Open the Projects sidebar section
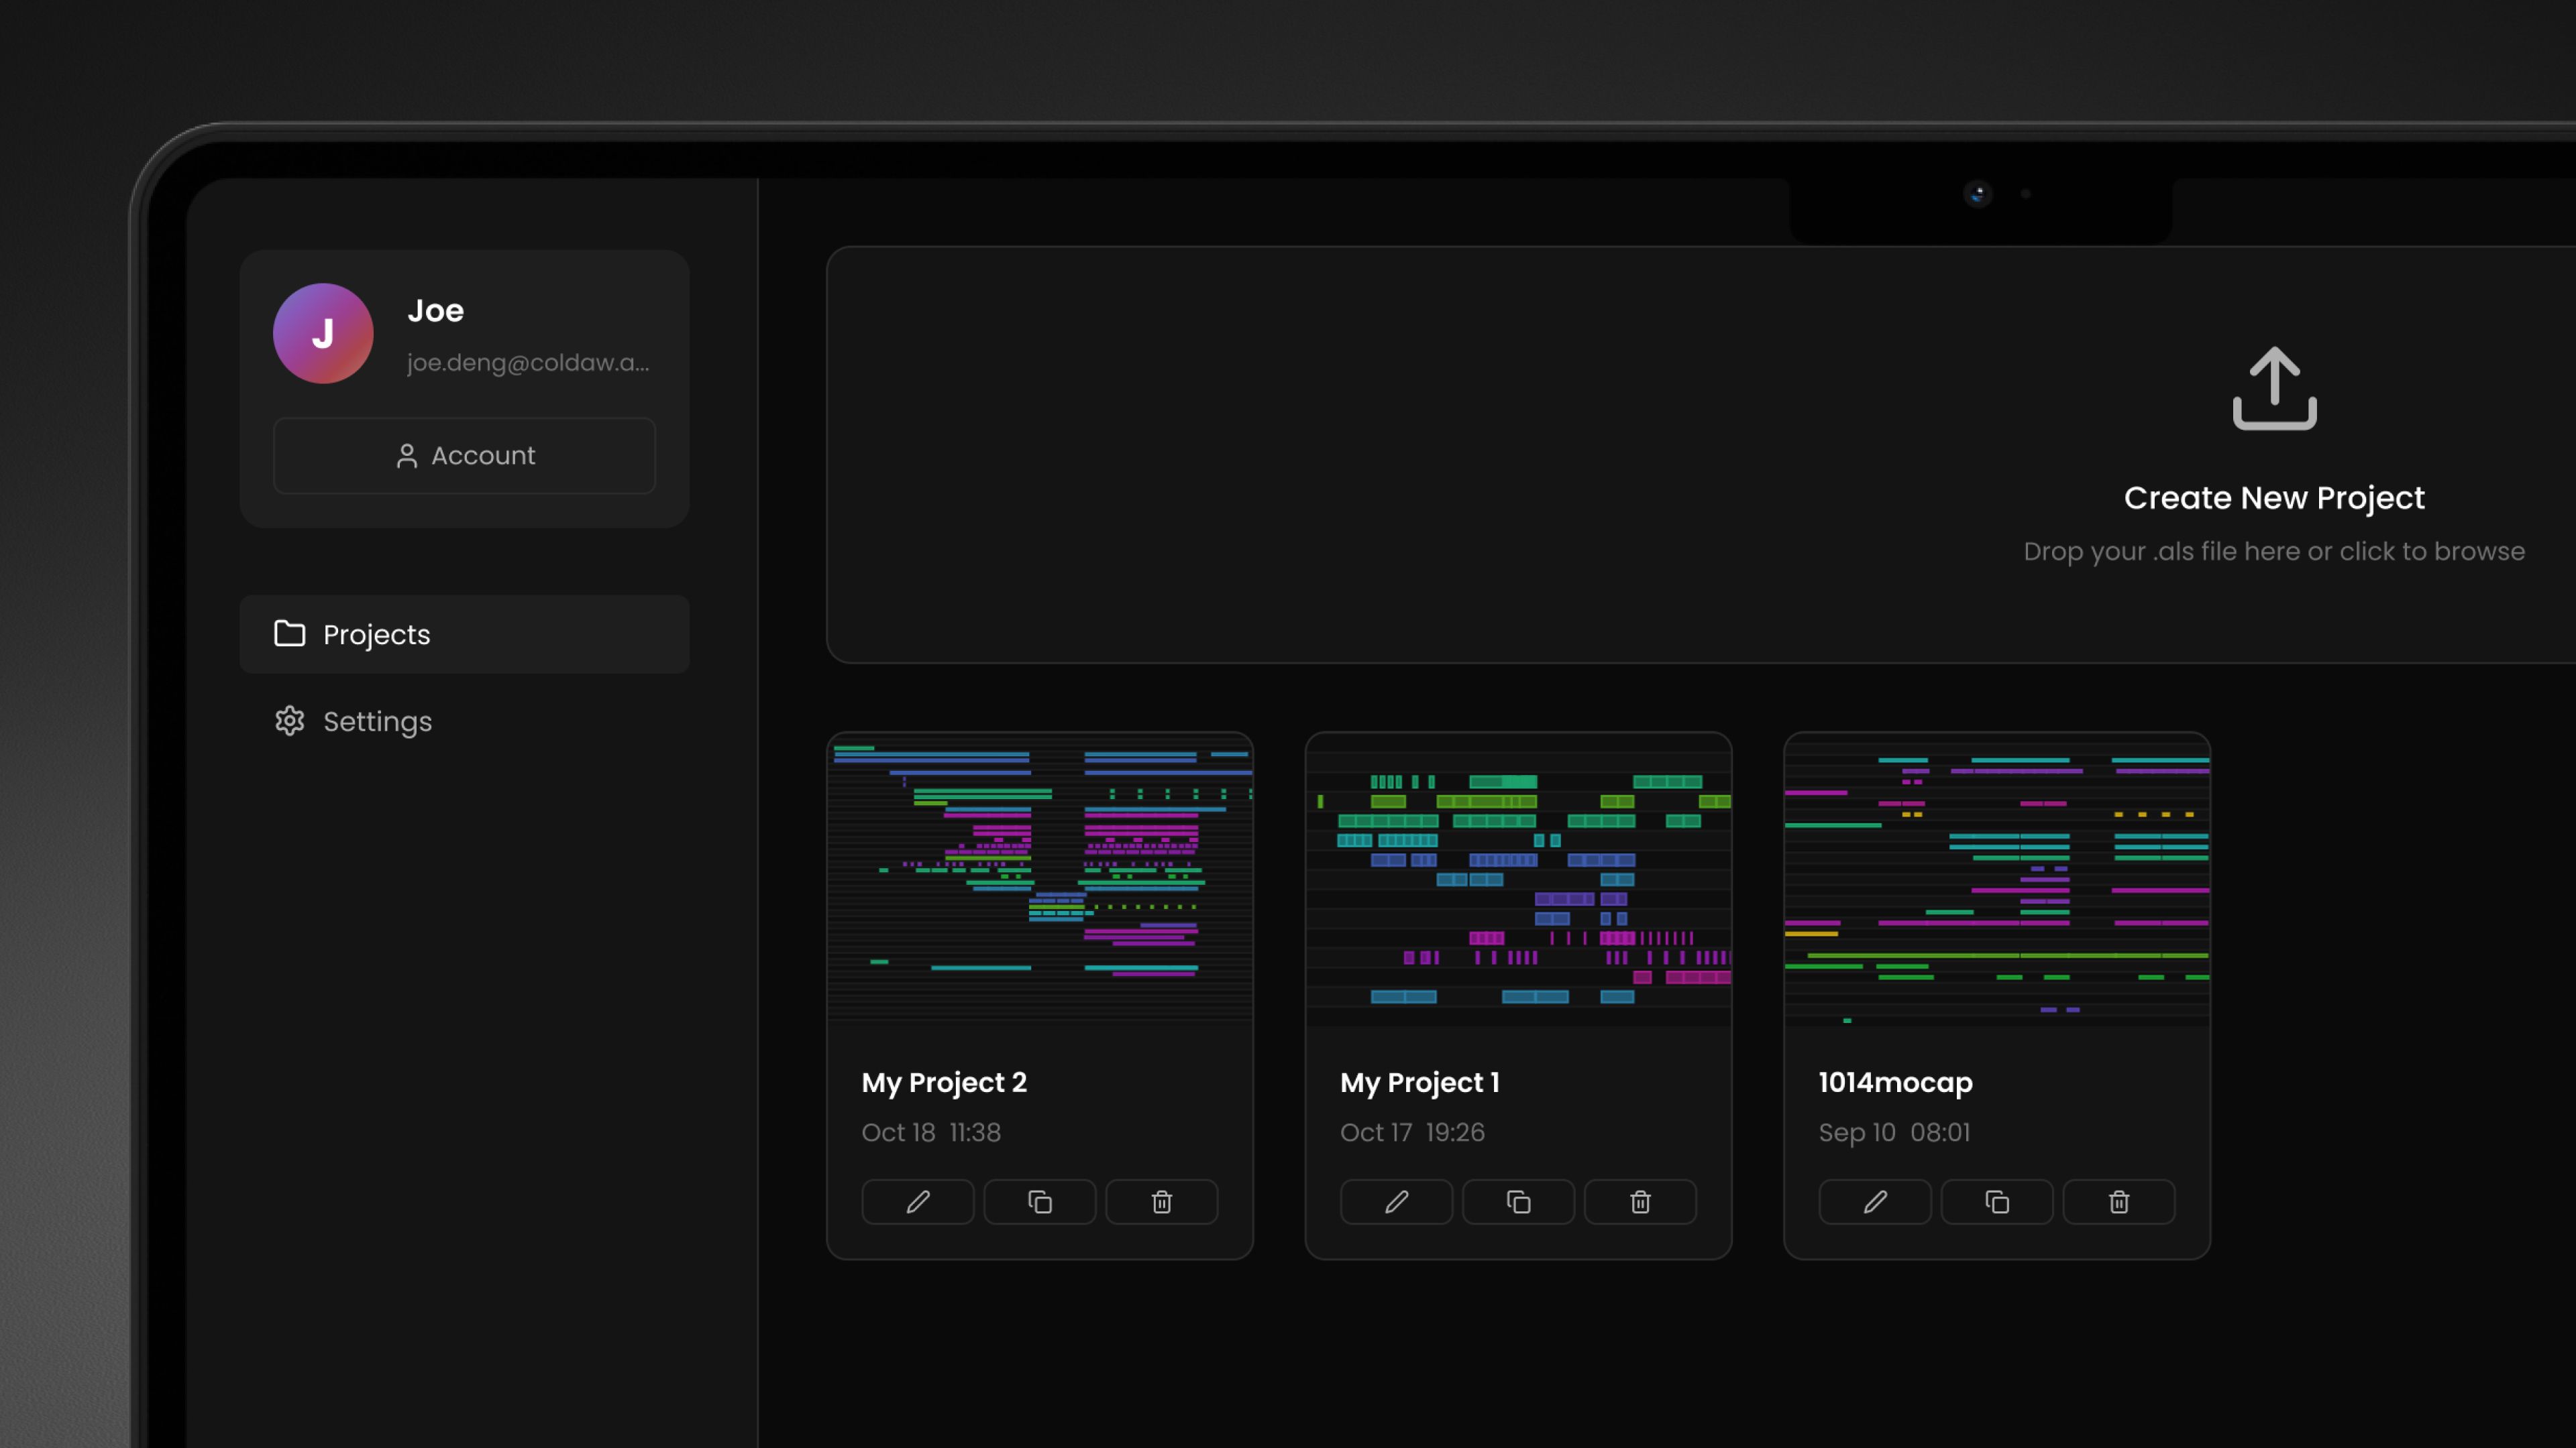 [464, 635]
